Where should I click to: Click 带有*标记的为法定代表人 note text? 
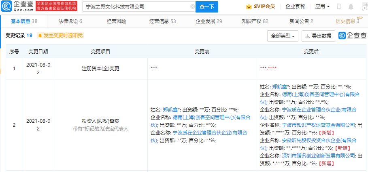point(101,129)
